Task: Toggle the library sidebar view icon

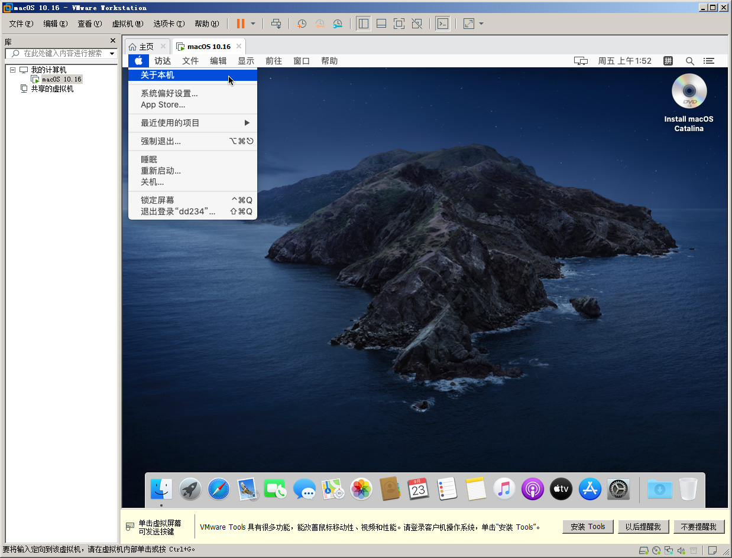Action: click(x=364, y=24)
